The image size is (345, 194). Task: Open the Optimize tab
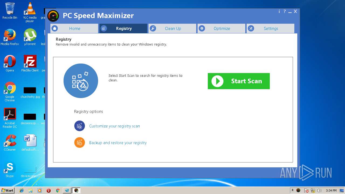point(221,29)
